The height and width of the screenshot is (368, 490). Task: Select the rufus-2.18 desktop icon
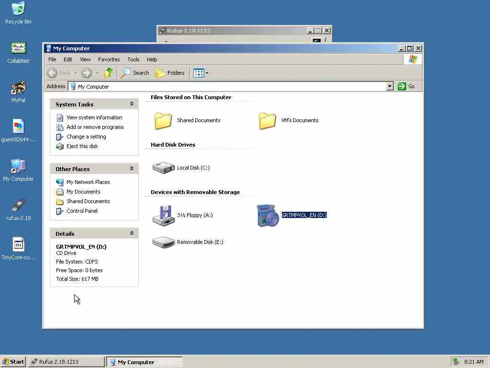click(18, 210)
